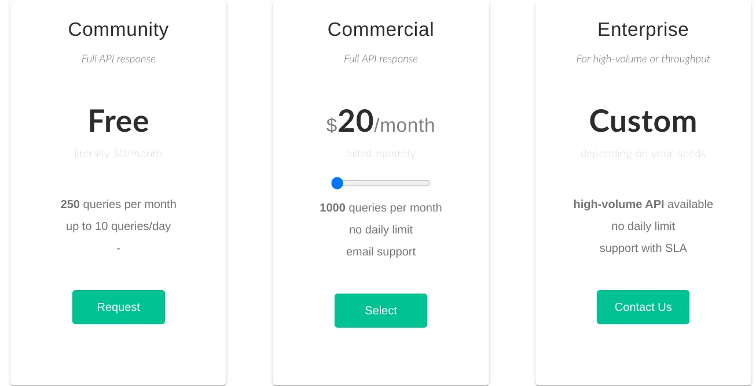Click Contact Us for Enterprise plan

click(643, 307)
